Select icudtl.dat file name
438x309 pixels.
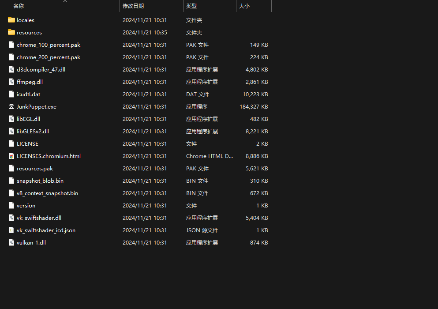[28, 94]
